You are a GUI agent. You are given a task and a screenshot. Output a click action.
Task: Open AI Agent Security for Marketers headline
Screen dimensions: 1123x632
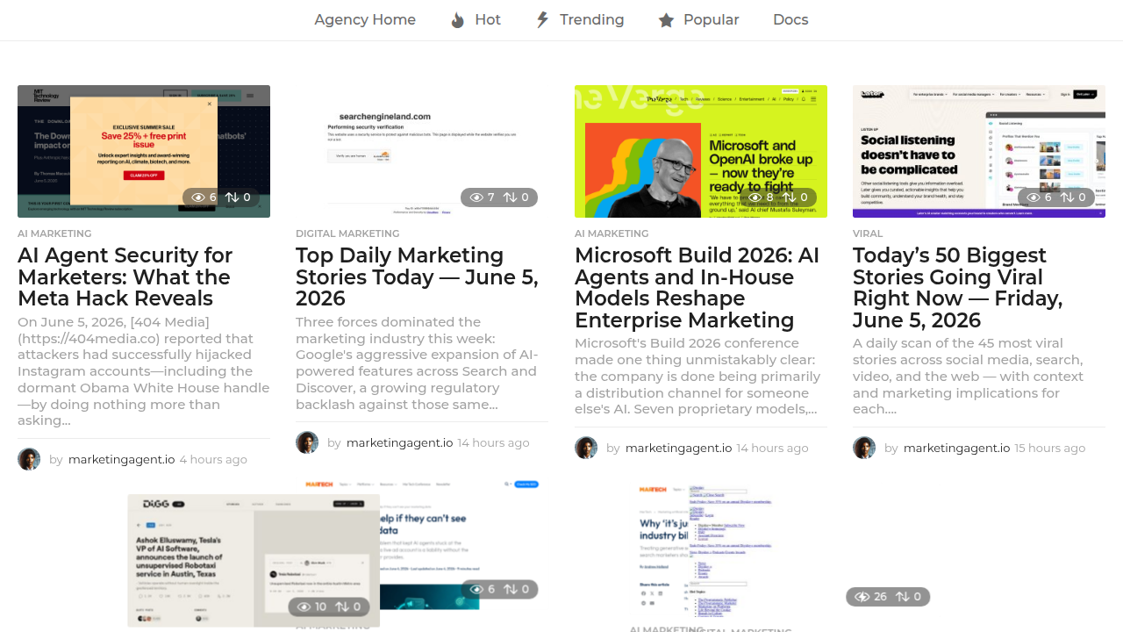(125, 276)
